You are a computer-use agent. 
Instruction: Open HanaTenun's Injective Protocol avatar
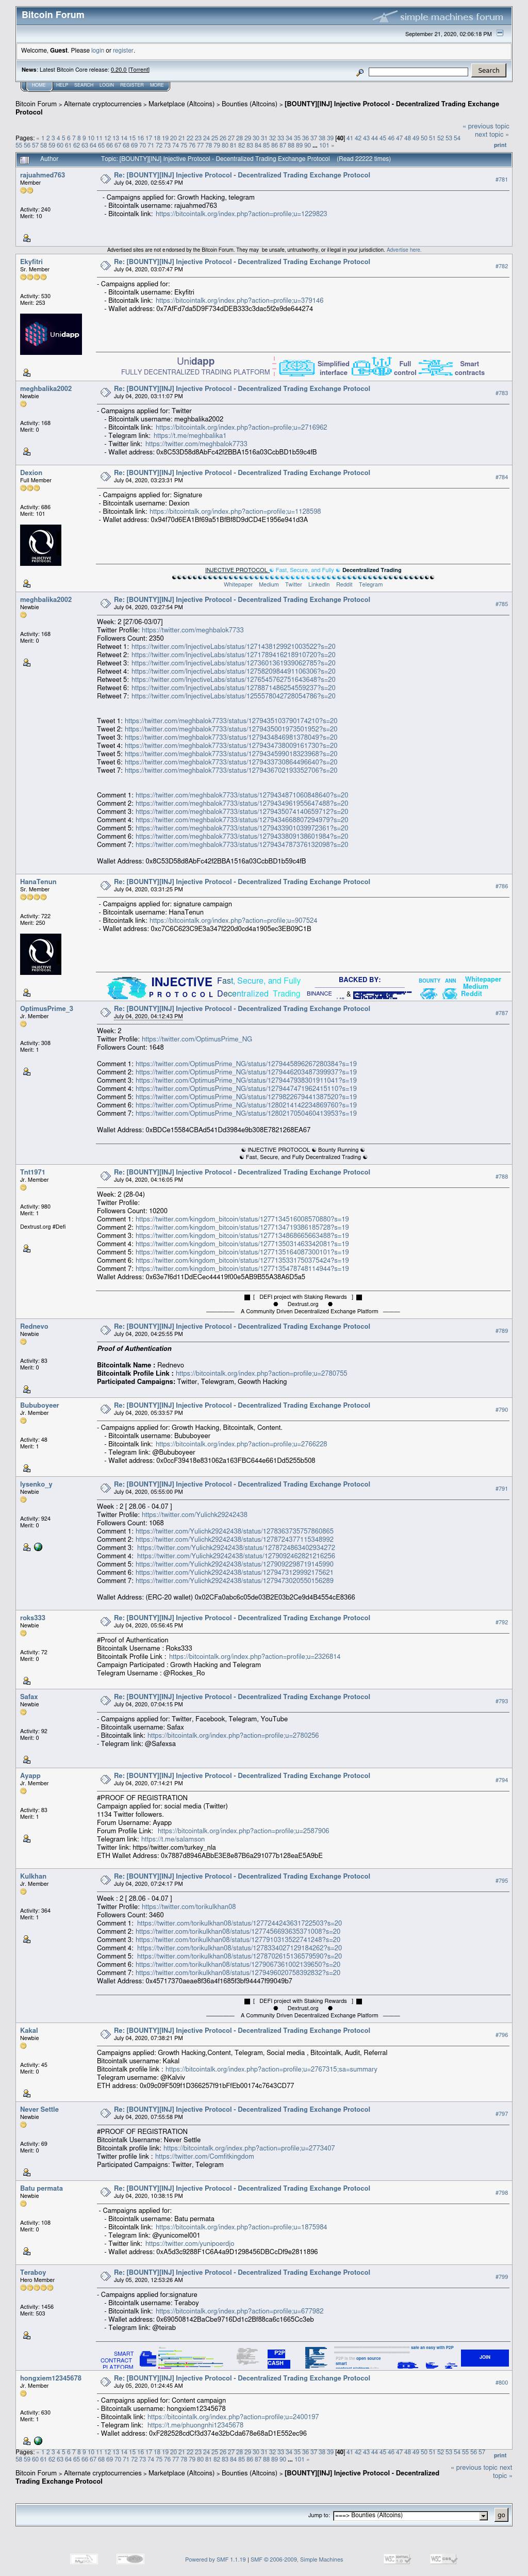click(x=40, y=954)
